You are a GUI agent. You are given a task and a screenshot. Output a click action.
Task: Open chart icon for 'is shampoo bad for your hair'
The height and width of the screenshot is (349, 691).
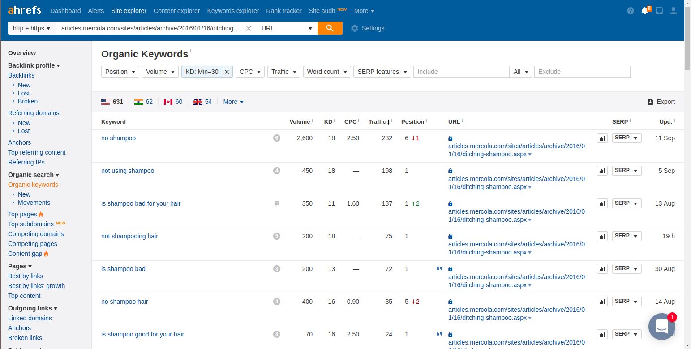tap(602, 203)
